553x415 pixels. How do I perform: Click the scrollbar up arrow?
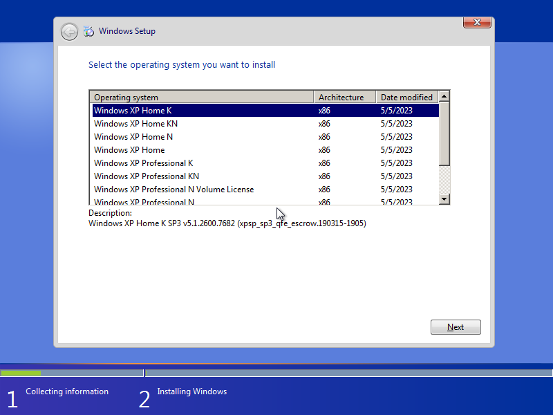point(444,96)
